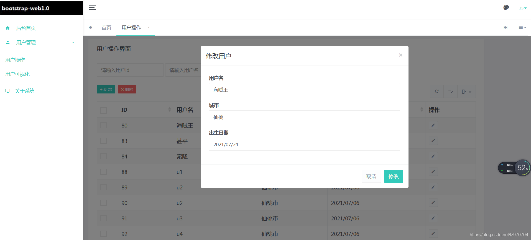Click the 新增 button
The height and width of the screenshot is (240, 531).
(x=106, y=89)
